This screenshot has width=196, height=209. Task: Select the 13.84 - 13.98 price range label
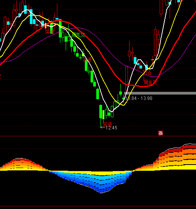[x=139, y=98]
